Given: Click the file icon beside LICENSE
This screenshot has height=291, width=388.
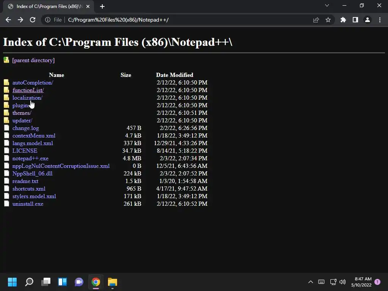Looking at the screenshot, I should pos(7,150).
